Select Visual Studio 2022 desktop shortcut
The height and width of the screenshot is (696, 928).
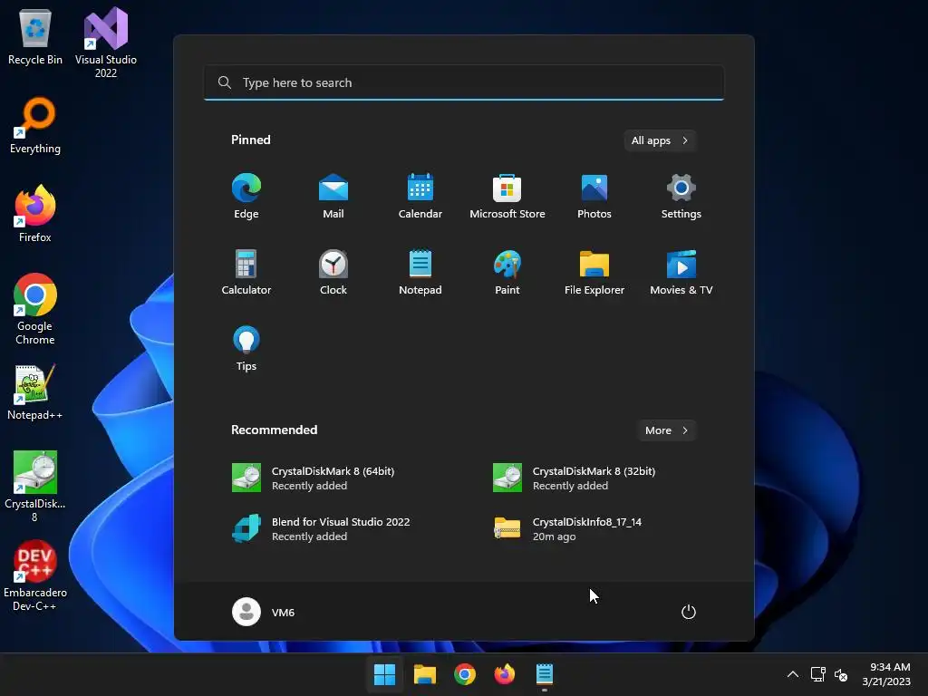(x=106, y=43)
